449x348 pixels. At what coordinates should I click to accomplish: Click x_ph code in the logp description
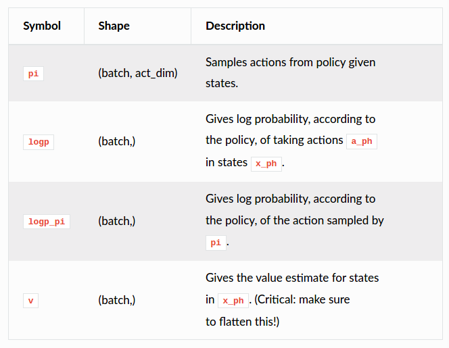click(266, 164)
